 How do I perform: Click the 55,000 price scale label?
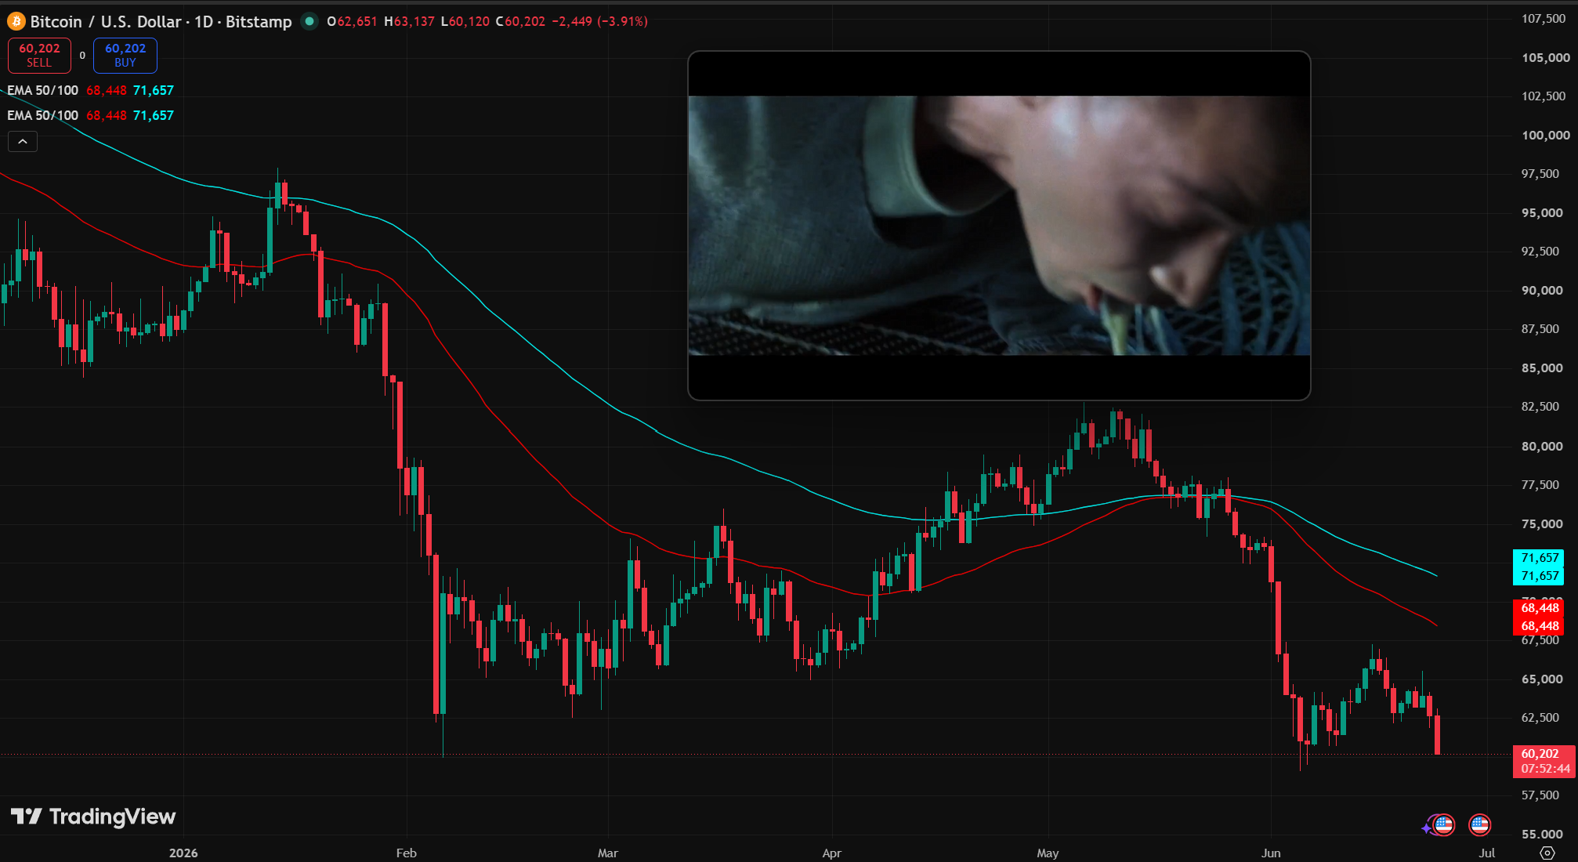[1542, 835]
